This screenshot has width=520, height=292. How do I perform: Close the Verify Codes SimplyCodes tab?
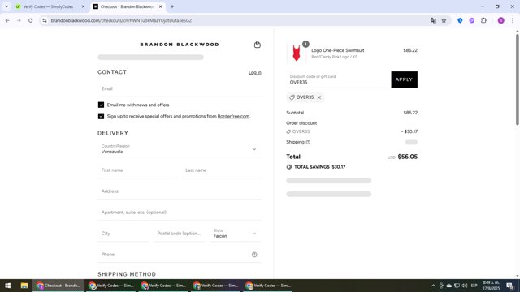coord(83,6)
